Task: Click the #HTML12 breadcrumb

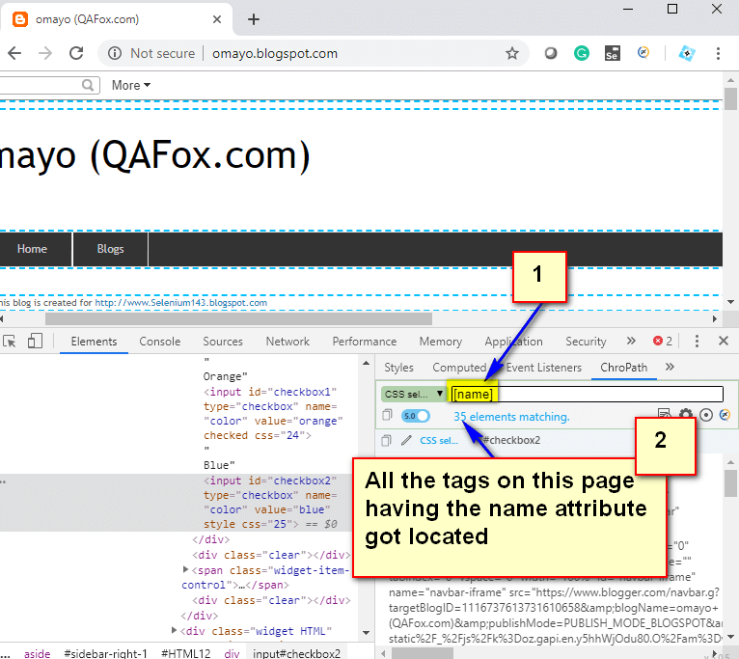Action: coord(186,653)
